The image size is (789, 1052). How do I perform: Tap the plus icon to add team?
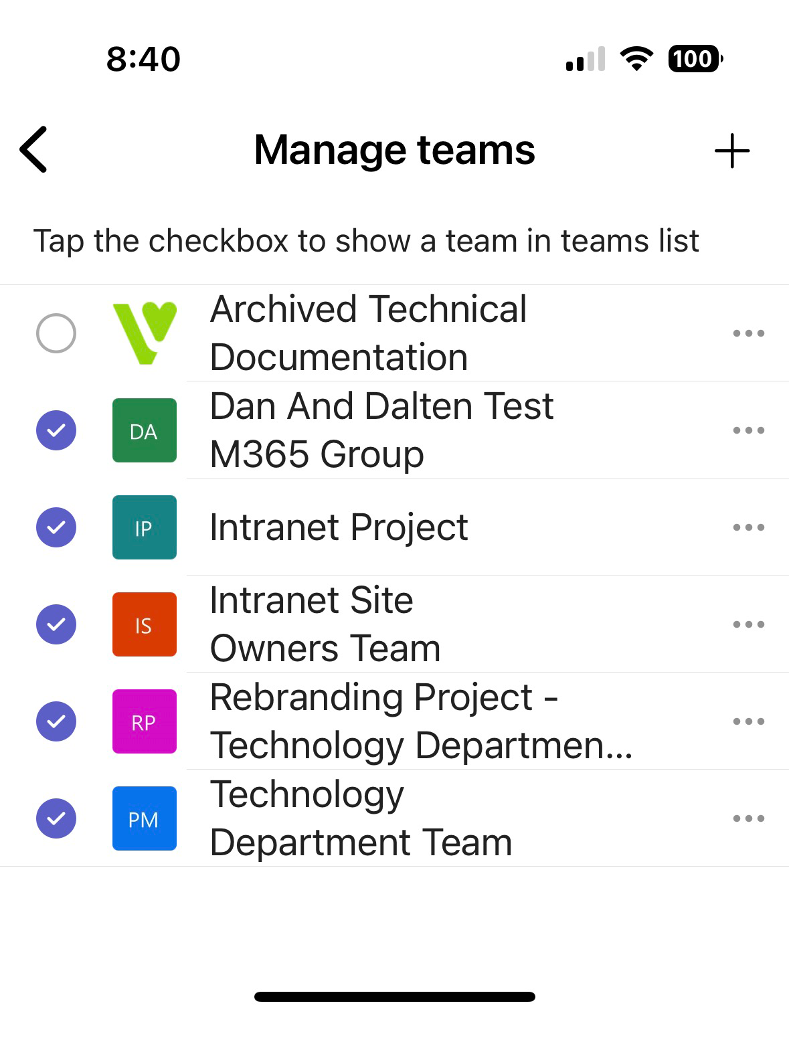[x=731, y=151]
